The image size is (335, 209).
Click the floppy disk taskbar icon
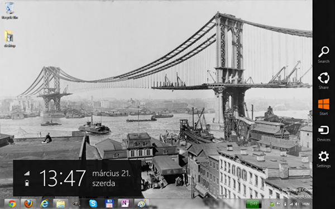tap(109, 204)
